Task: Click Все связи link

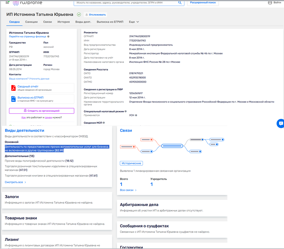Action: (x=126, y=190)
